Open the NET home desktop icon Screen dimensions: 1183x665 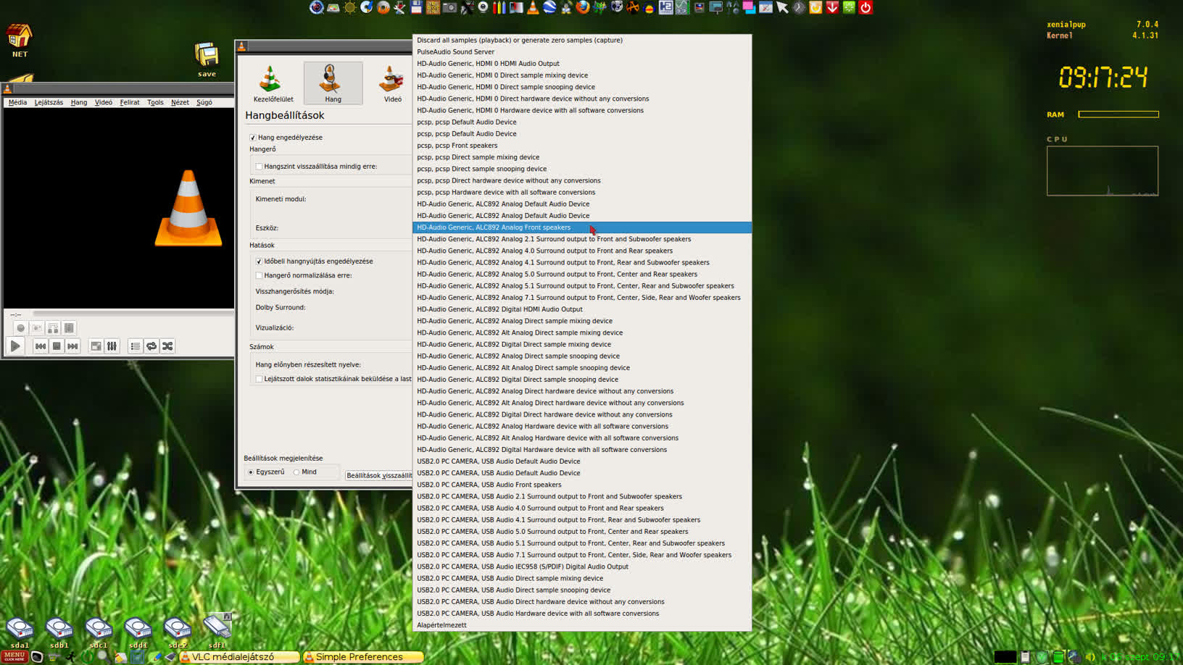20,41
